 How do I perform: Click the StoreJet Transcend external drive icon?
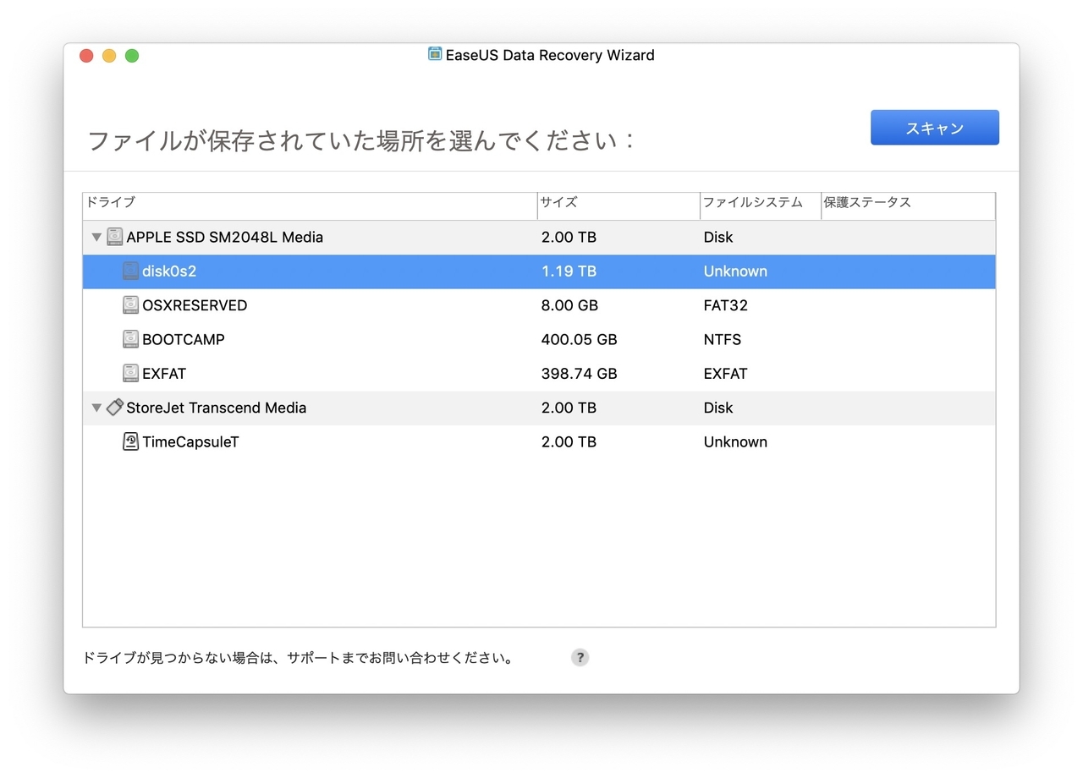115,408
